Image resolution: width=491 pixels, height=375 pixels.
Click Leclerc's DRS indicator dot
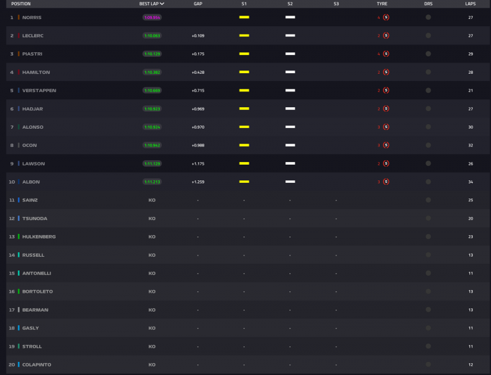coord(428,36)
